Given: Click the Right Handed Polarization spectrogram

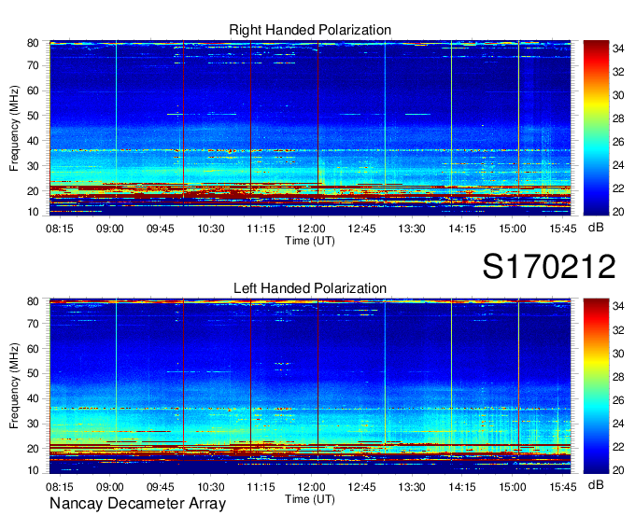Looking at the screenshot, I should click(x=310, y=128).
